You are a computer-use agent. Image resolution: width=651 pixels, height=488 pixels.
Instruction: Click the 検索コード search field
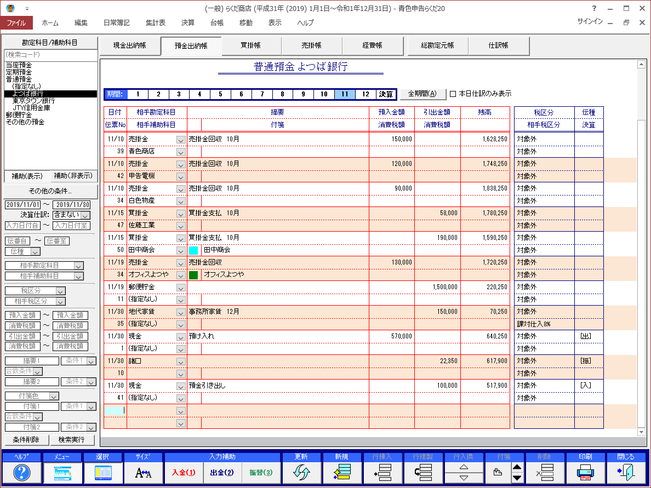pyautogui.click(x=50, y=55)
